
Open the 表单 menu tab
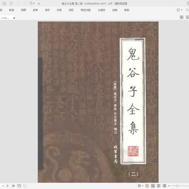point(35,10)
